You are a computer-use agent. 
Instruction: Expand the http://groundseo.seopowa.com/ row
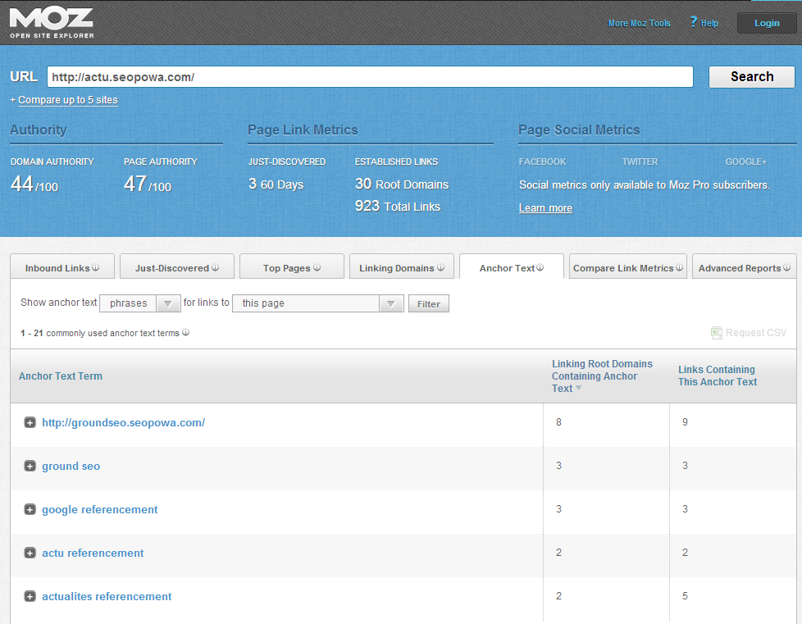click(30, 423)
